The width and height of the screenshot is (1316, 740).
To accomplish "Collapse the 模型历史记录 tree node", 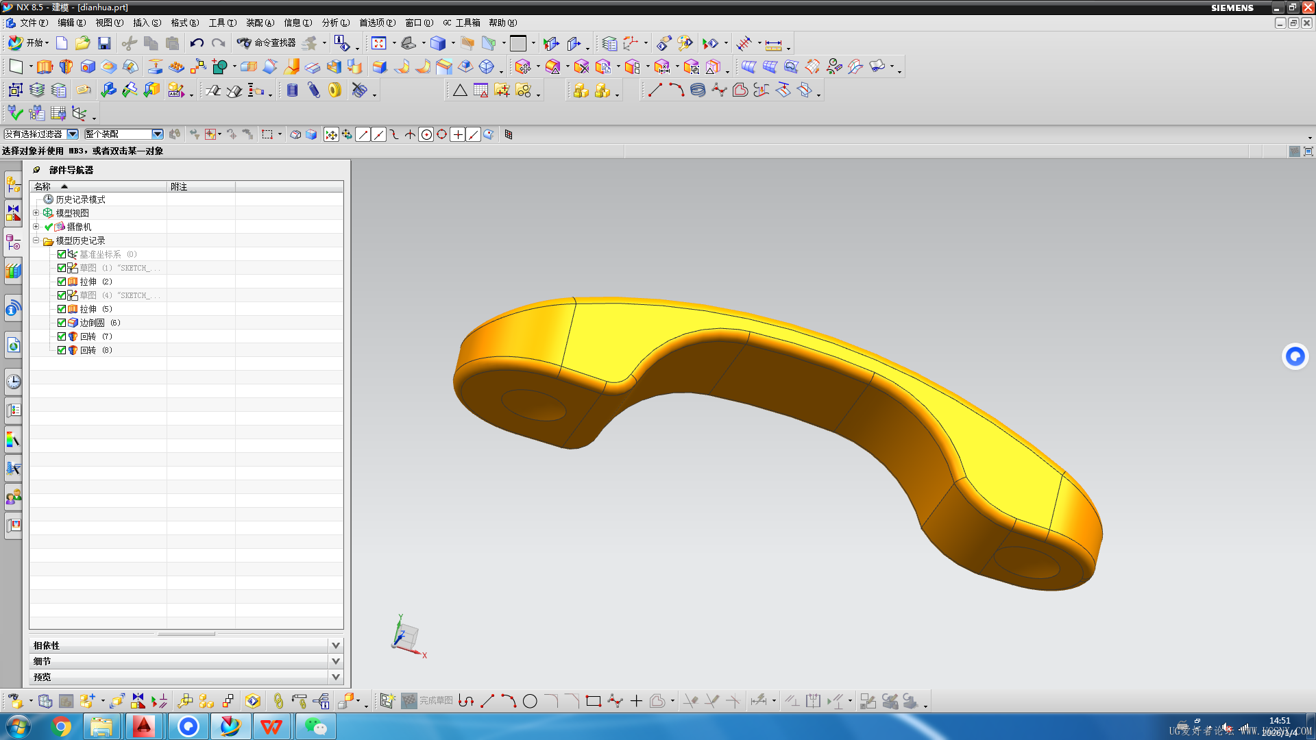I will [36, 241].
